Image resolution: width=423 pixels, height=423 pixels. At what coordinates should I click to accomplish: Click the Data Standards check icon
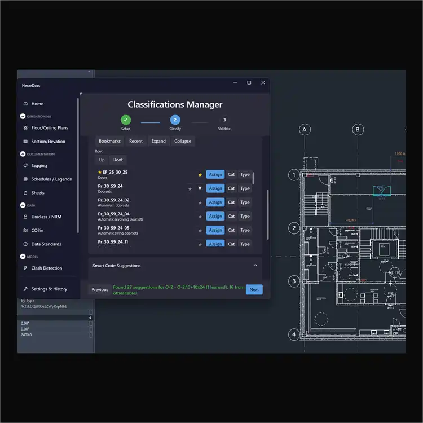click(x=25, y=244)
